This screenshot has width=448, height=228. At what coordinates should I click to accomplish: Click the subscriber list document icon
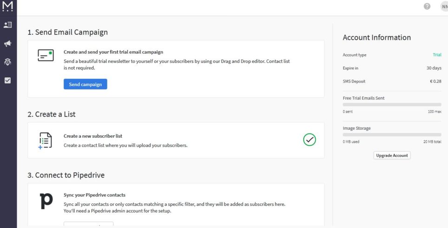pyautogui.click(x=45, y=140)
